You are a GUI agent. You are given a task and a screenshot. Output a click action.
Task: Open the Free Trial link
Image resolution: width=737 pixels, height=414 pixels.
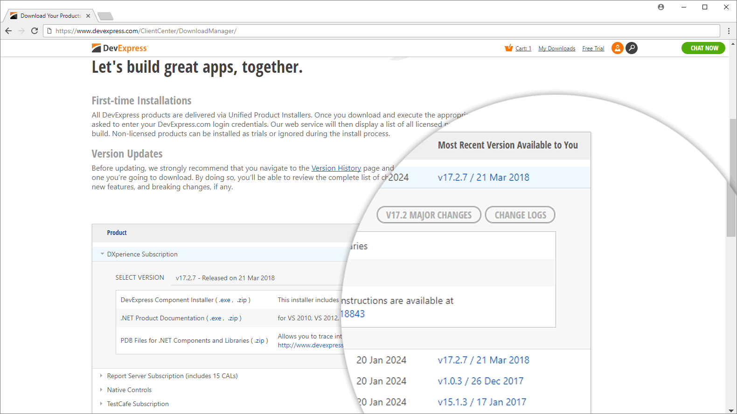tap(593, 48)
